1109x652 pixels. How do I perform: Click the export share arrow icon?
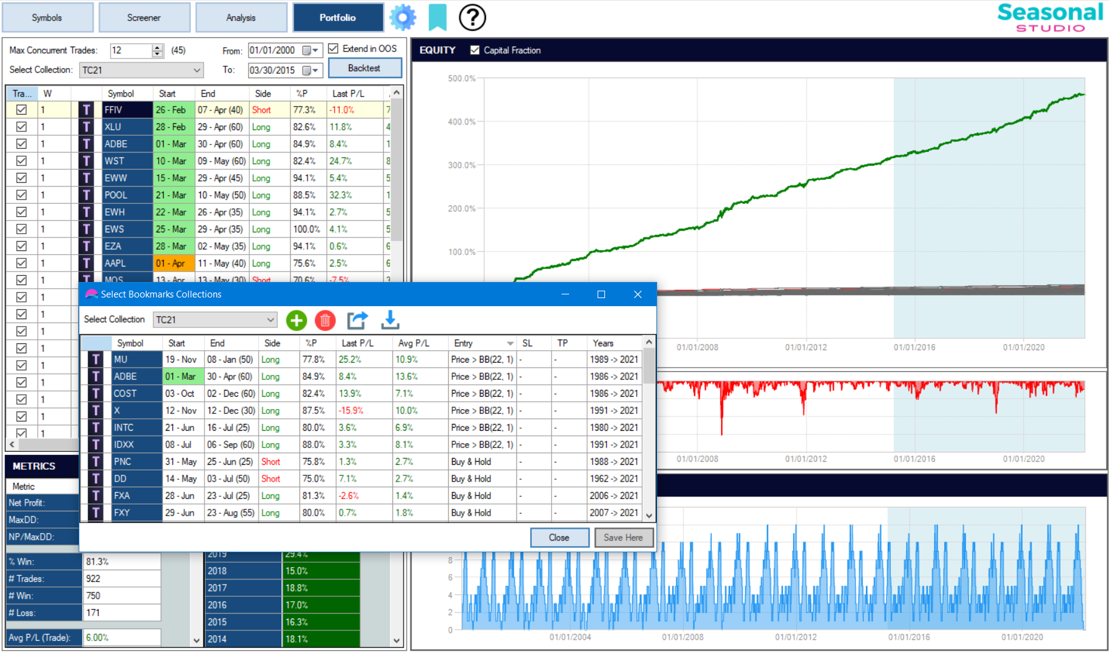coord(357,320)
